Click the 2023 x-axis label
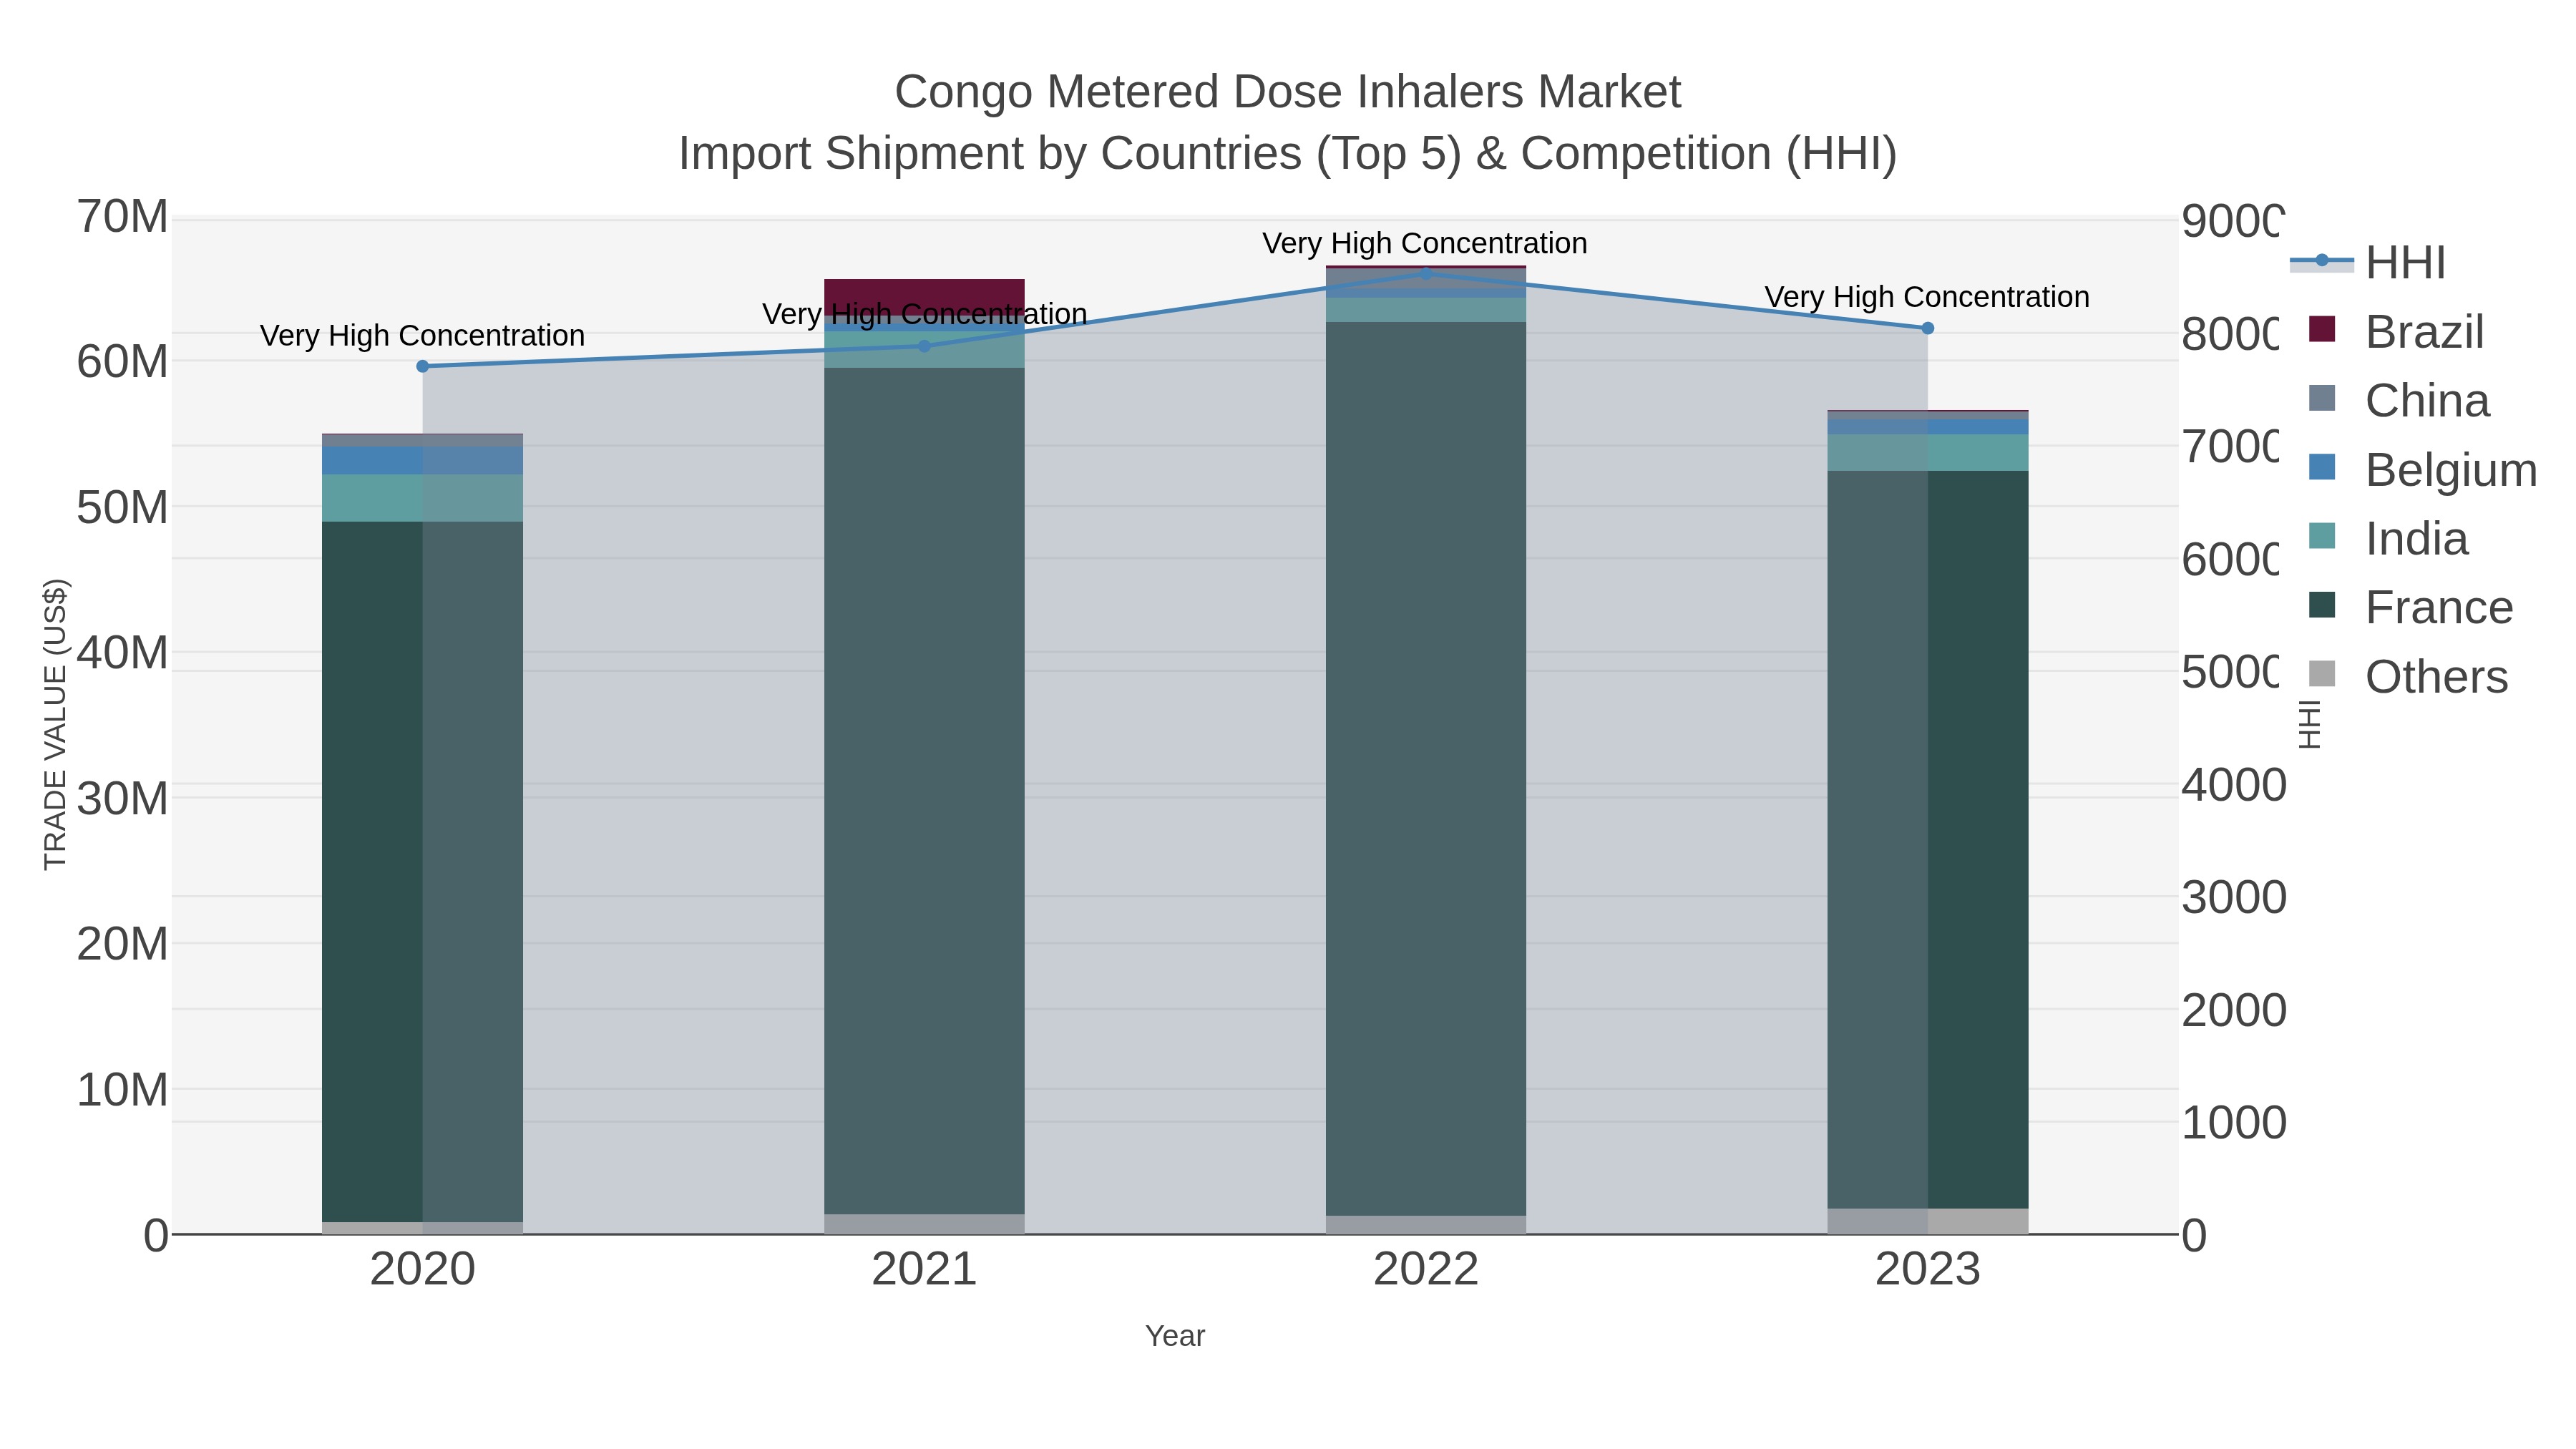Image resolution: width=2576 pixels, height=1449 pixels. pyautogui.click(x=1928, y=1269)
